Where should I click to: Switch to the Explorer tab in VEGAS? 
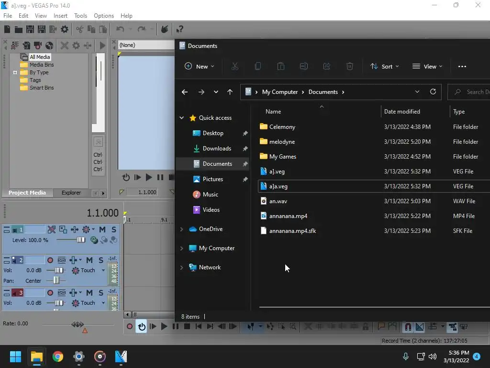(71, 193)
